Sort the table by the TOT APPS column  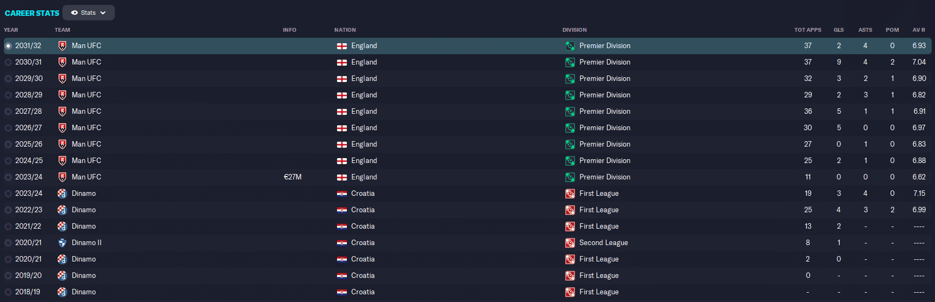coord(808,30)
